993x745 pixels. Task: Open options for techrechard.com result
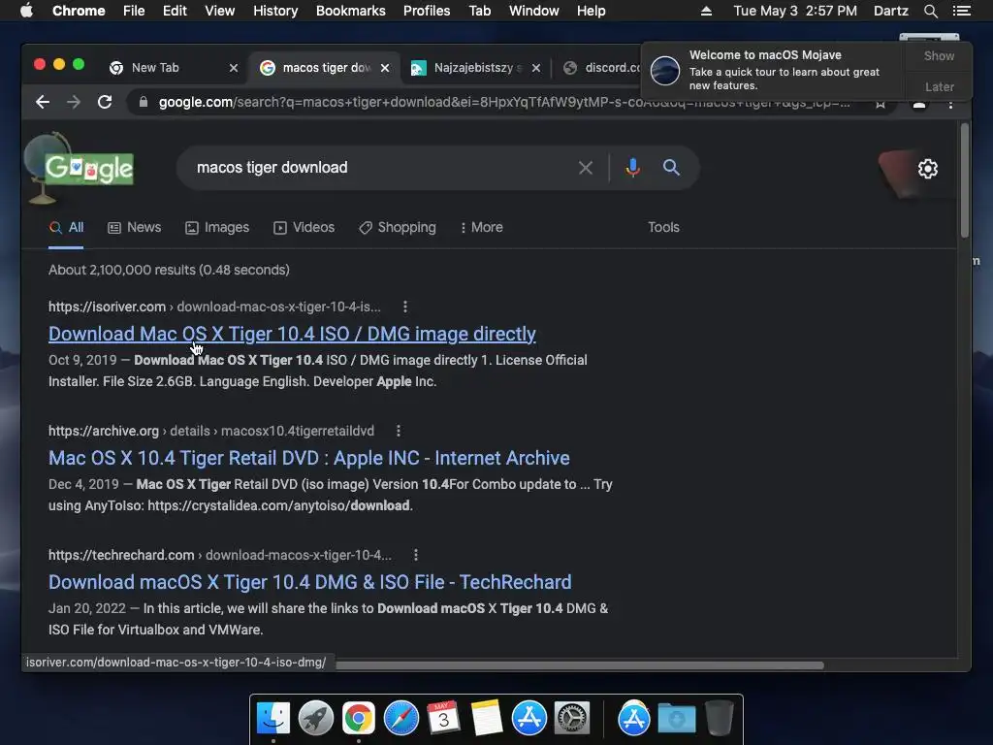[415, 555]
